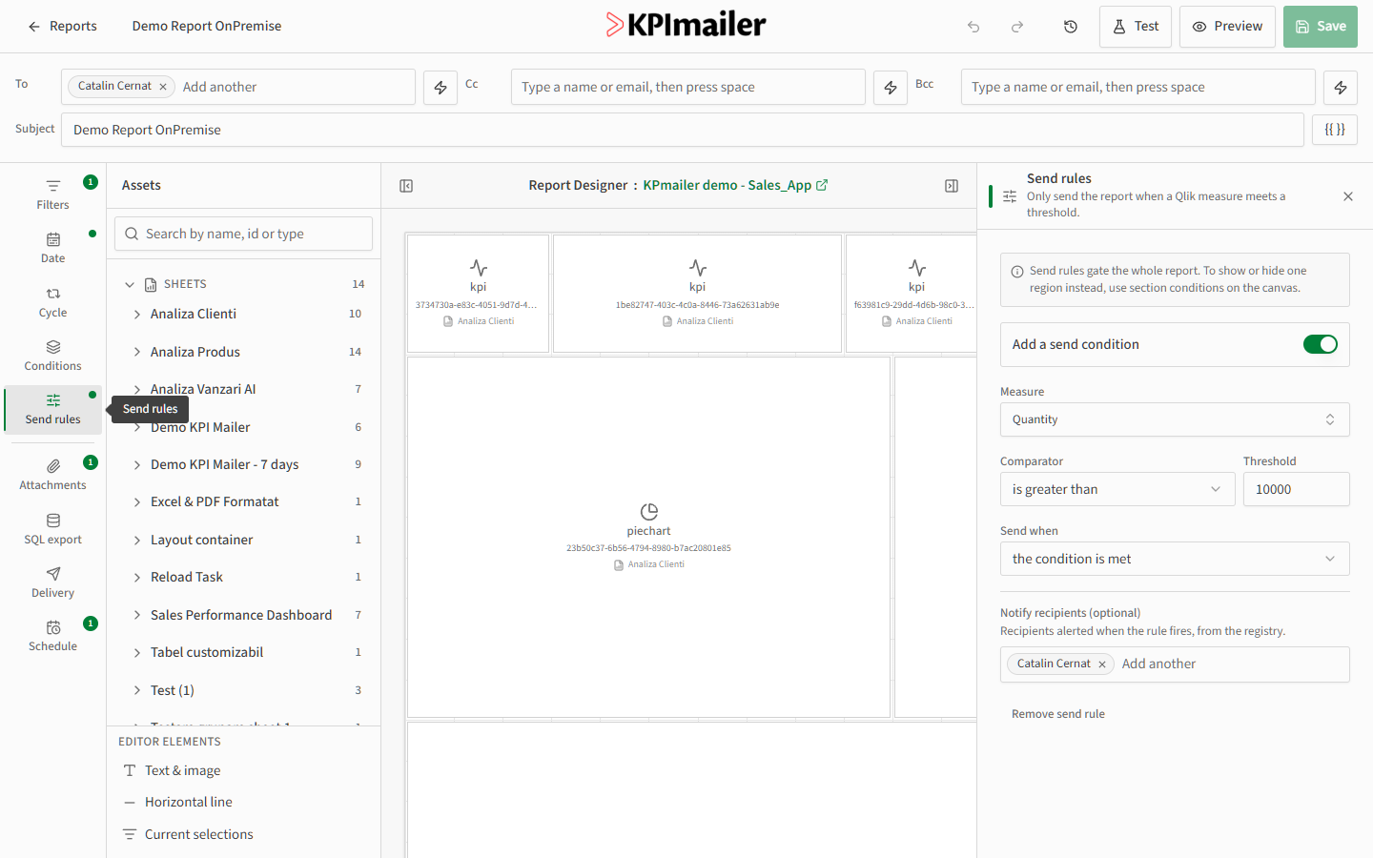Expand the Layout container sheet

pos(137,541)
